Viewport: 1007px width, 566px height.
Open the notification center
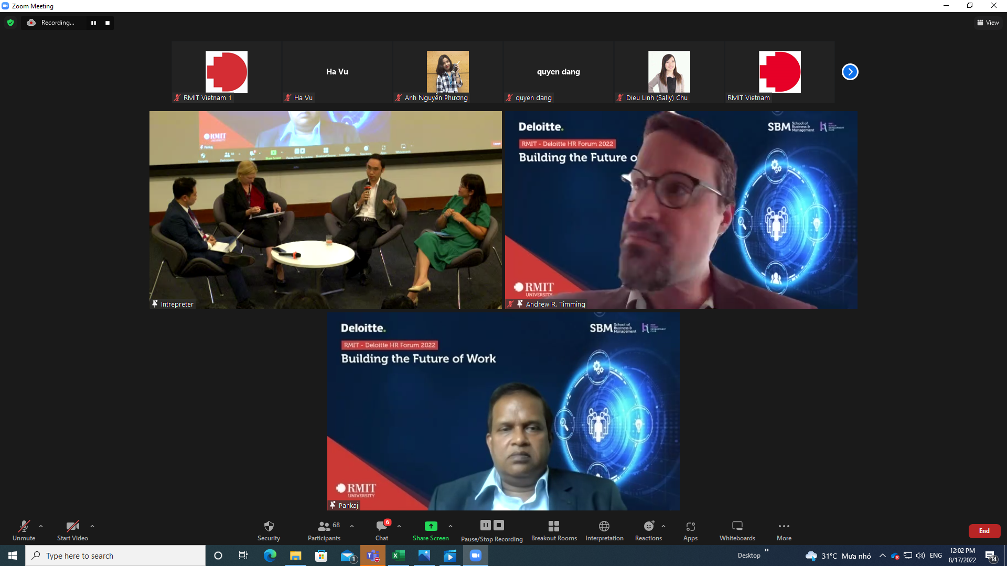coord(991,556)
